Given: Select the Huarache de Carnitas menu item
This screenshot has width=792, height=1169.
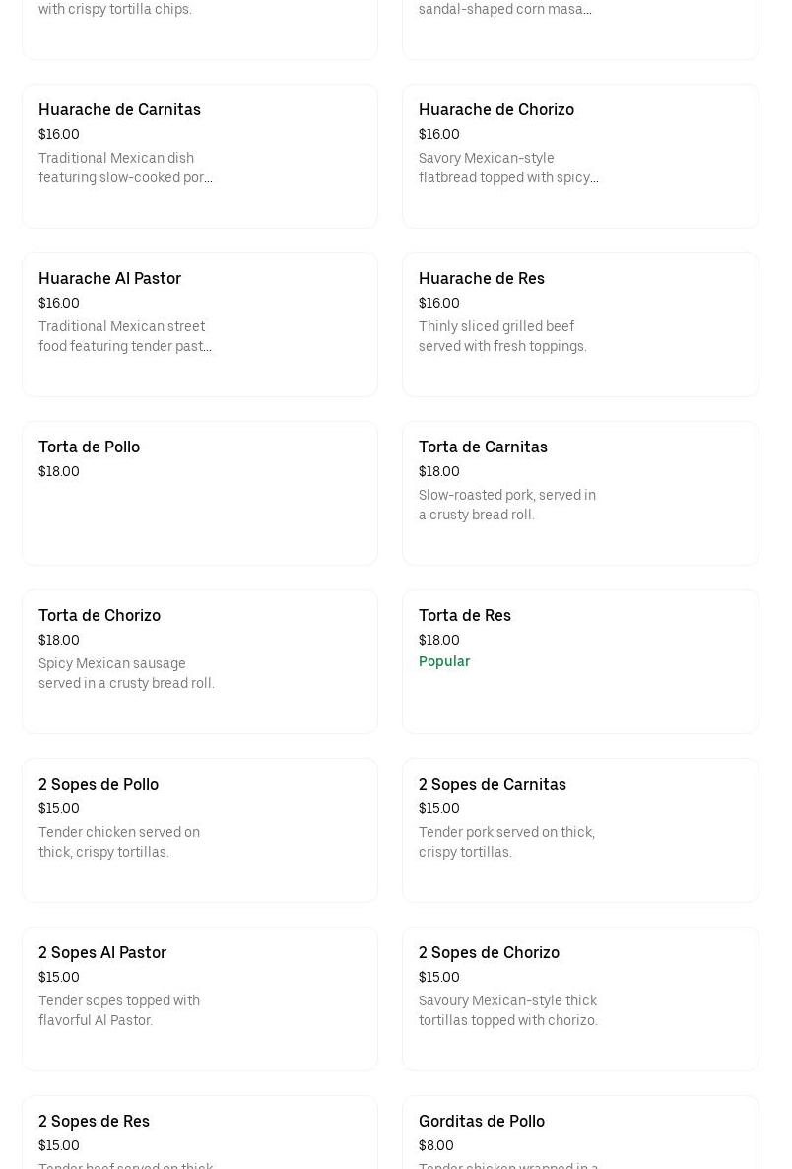Looking at the screenshot, I should click(199, 156).
